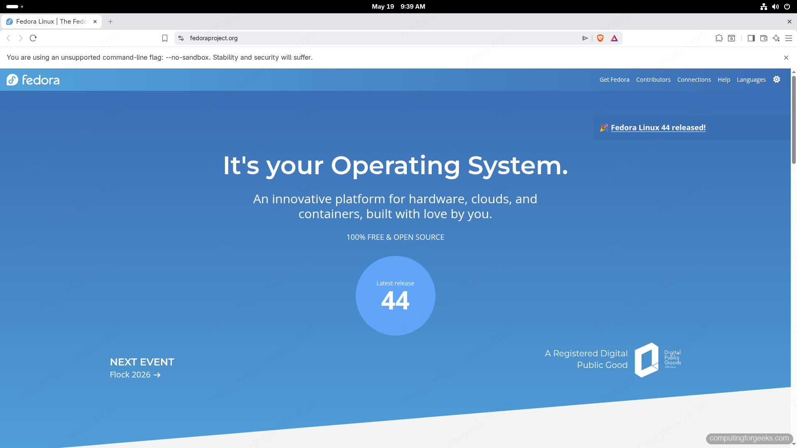Click the "NEXT EVENT" heading
This screenshot has width=797, height=448.
(x=142, y=362)
